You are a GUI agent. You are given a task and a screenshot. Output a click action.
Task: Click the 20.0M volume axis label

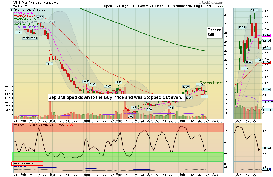pyautogui.click(x=8, y=87)
